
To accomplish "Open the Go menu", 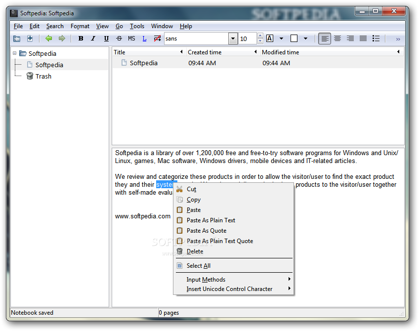I will click(x=119, y=26).
